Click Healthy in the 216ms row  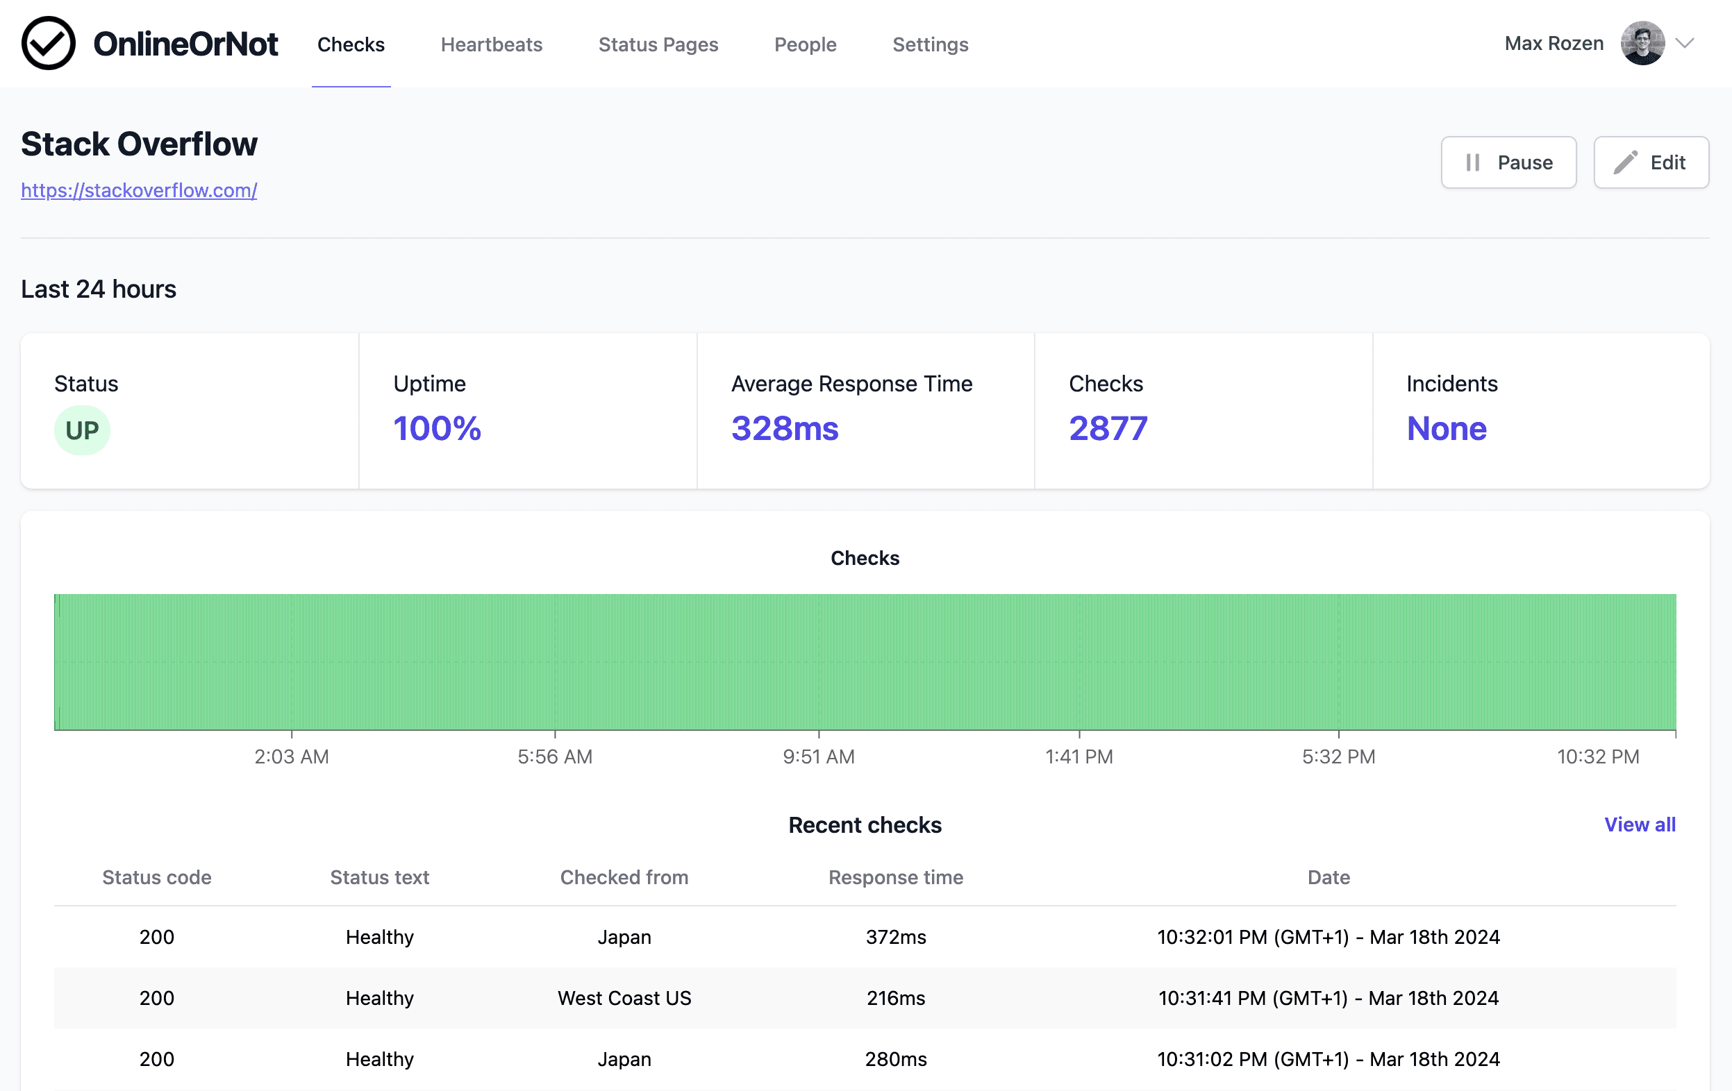380,997
